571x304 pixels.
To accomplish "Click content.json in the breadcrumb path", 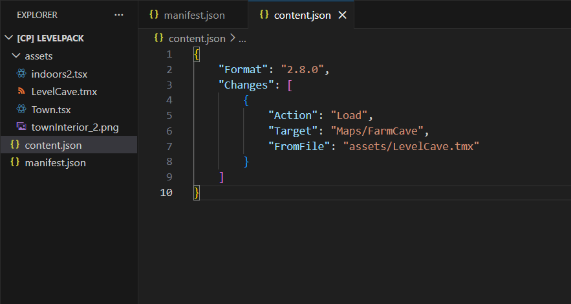I will click(x=197, y=39).
